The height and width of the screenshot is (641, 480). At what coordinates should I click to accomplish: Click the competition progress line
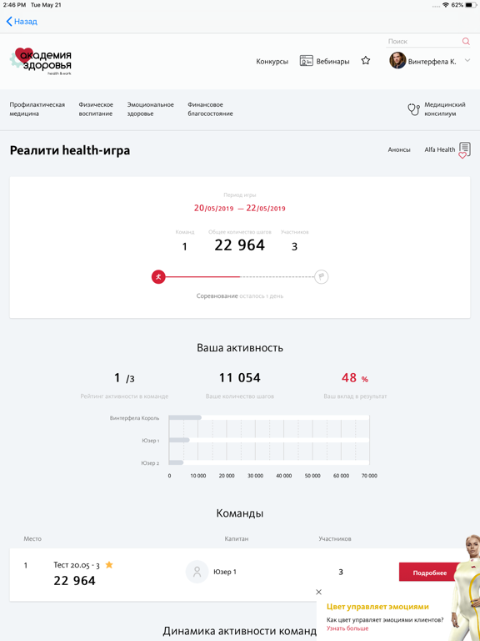click(240, 277)
